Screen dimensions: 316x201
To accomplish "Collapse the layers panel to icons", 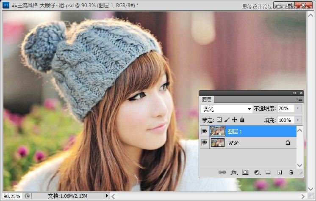I will [x=294, y=93].
